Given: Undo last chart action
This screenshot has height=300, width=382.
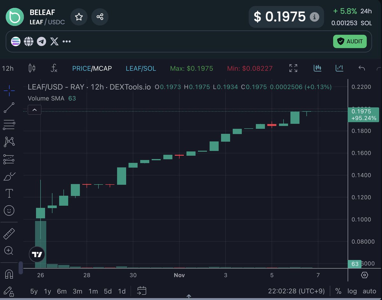Looking at the screenshot, I should pyautogui.click(x=361, y=68).
